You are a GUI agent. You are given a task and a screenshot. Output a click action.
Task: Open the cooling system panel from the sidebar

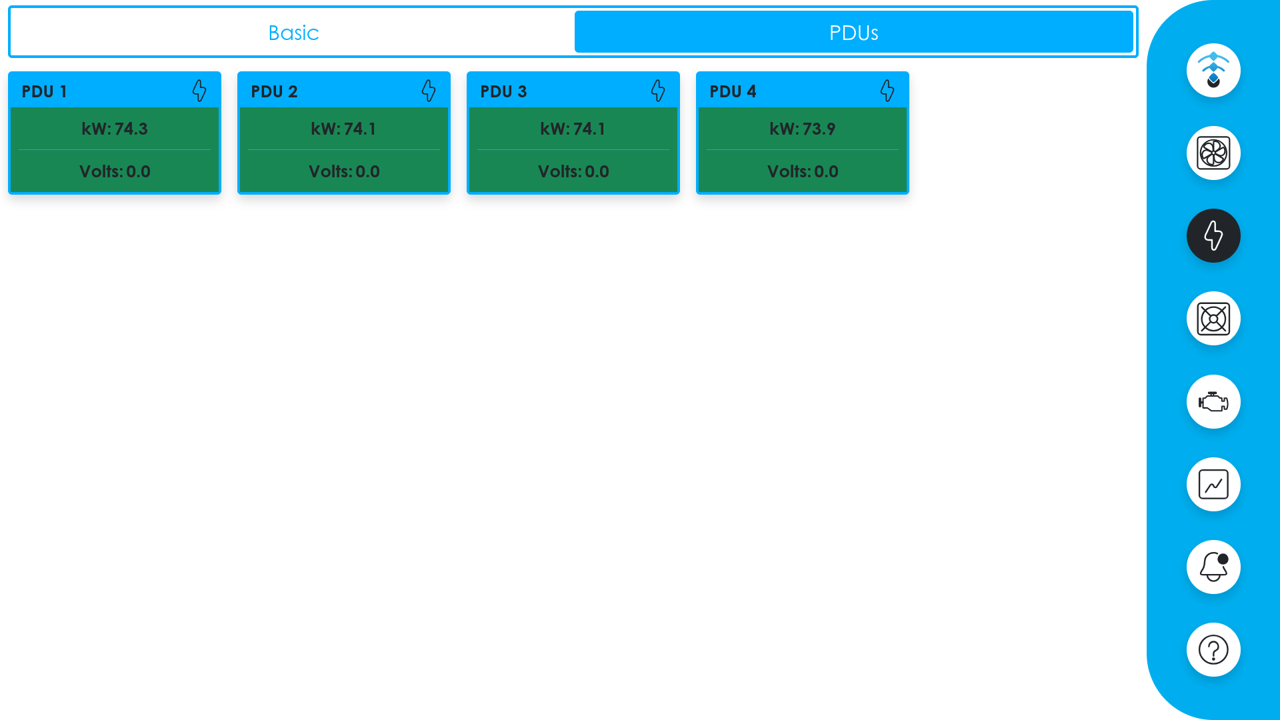point(1213,318)
